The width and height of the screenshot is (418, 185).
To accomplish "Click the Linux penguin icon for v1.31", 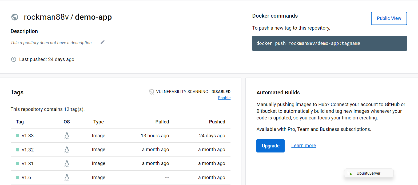I will pyautogui.click(x=67, y=163).
